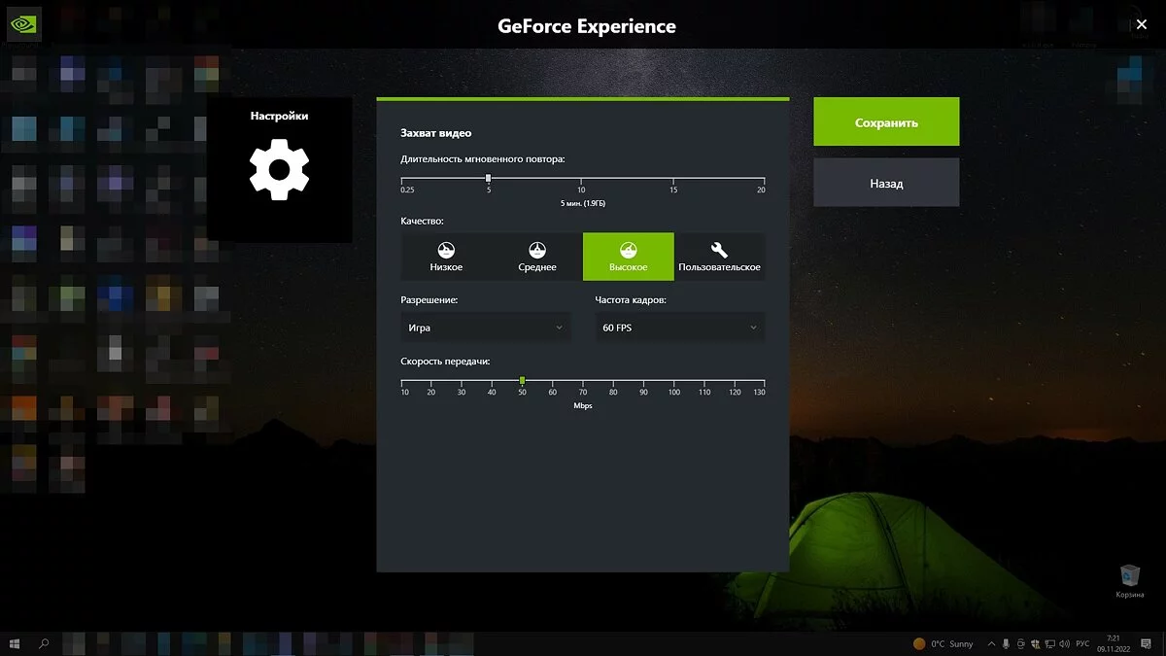Choose the Пользовательское custom quality option
This screenshot has height=656, width=1166.
(x=719, y=257)
